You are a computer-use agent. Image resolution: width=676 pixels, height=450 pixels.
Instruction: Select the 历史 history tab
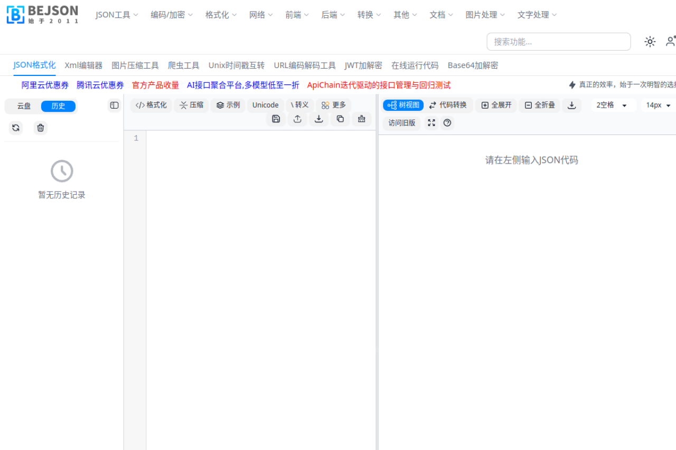(58, 106)
